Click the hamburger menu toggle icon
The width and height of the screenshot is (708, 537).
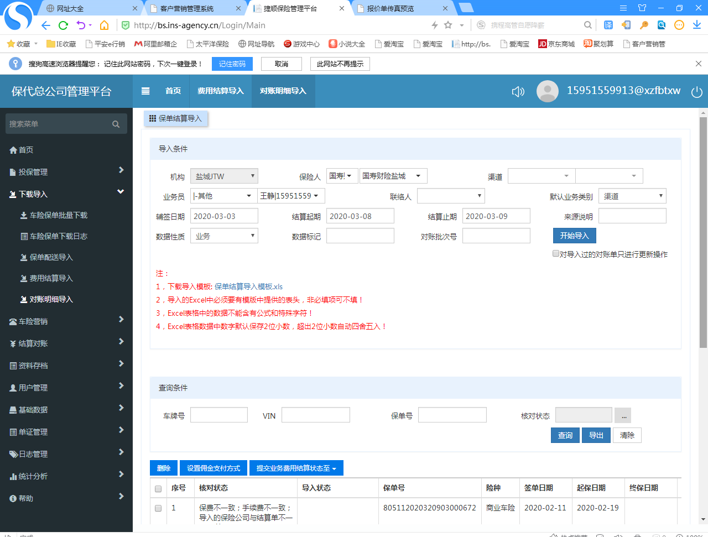[x=145, y=91]
